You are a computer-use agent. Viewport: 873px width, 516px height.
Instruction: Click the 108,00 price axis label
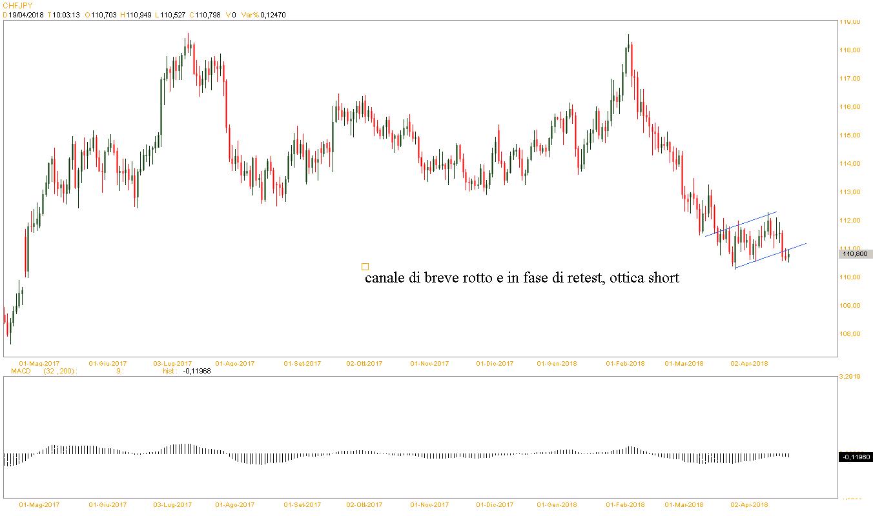coord(850,334)
